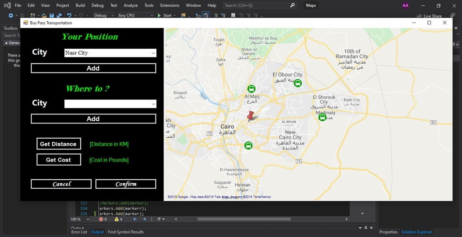Click the bus marker near New Cairo City

pyautogui.click(x=248, y=146)
